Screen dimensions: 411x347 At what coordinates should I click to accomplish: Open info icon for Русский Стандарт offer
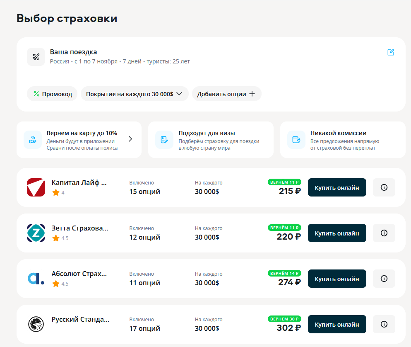point(384,324)
